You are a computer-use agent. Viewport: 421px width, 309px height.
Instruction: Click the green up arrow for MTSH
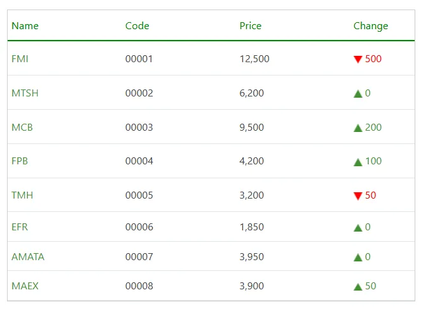(x=358, y=94)
